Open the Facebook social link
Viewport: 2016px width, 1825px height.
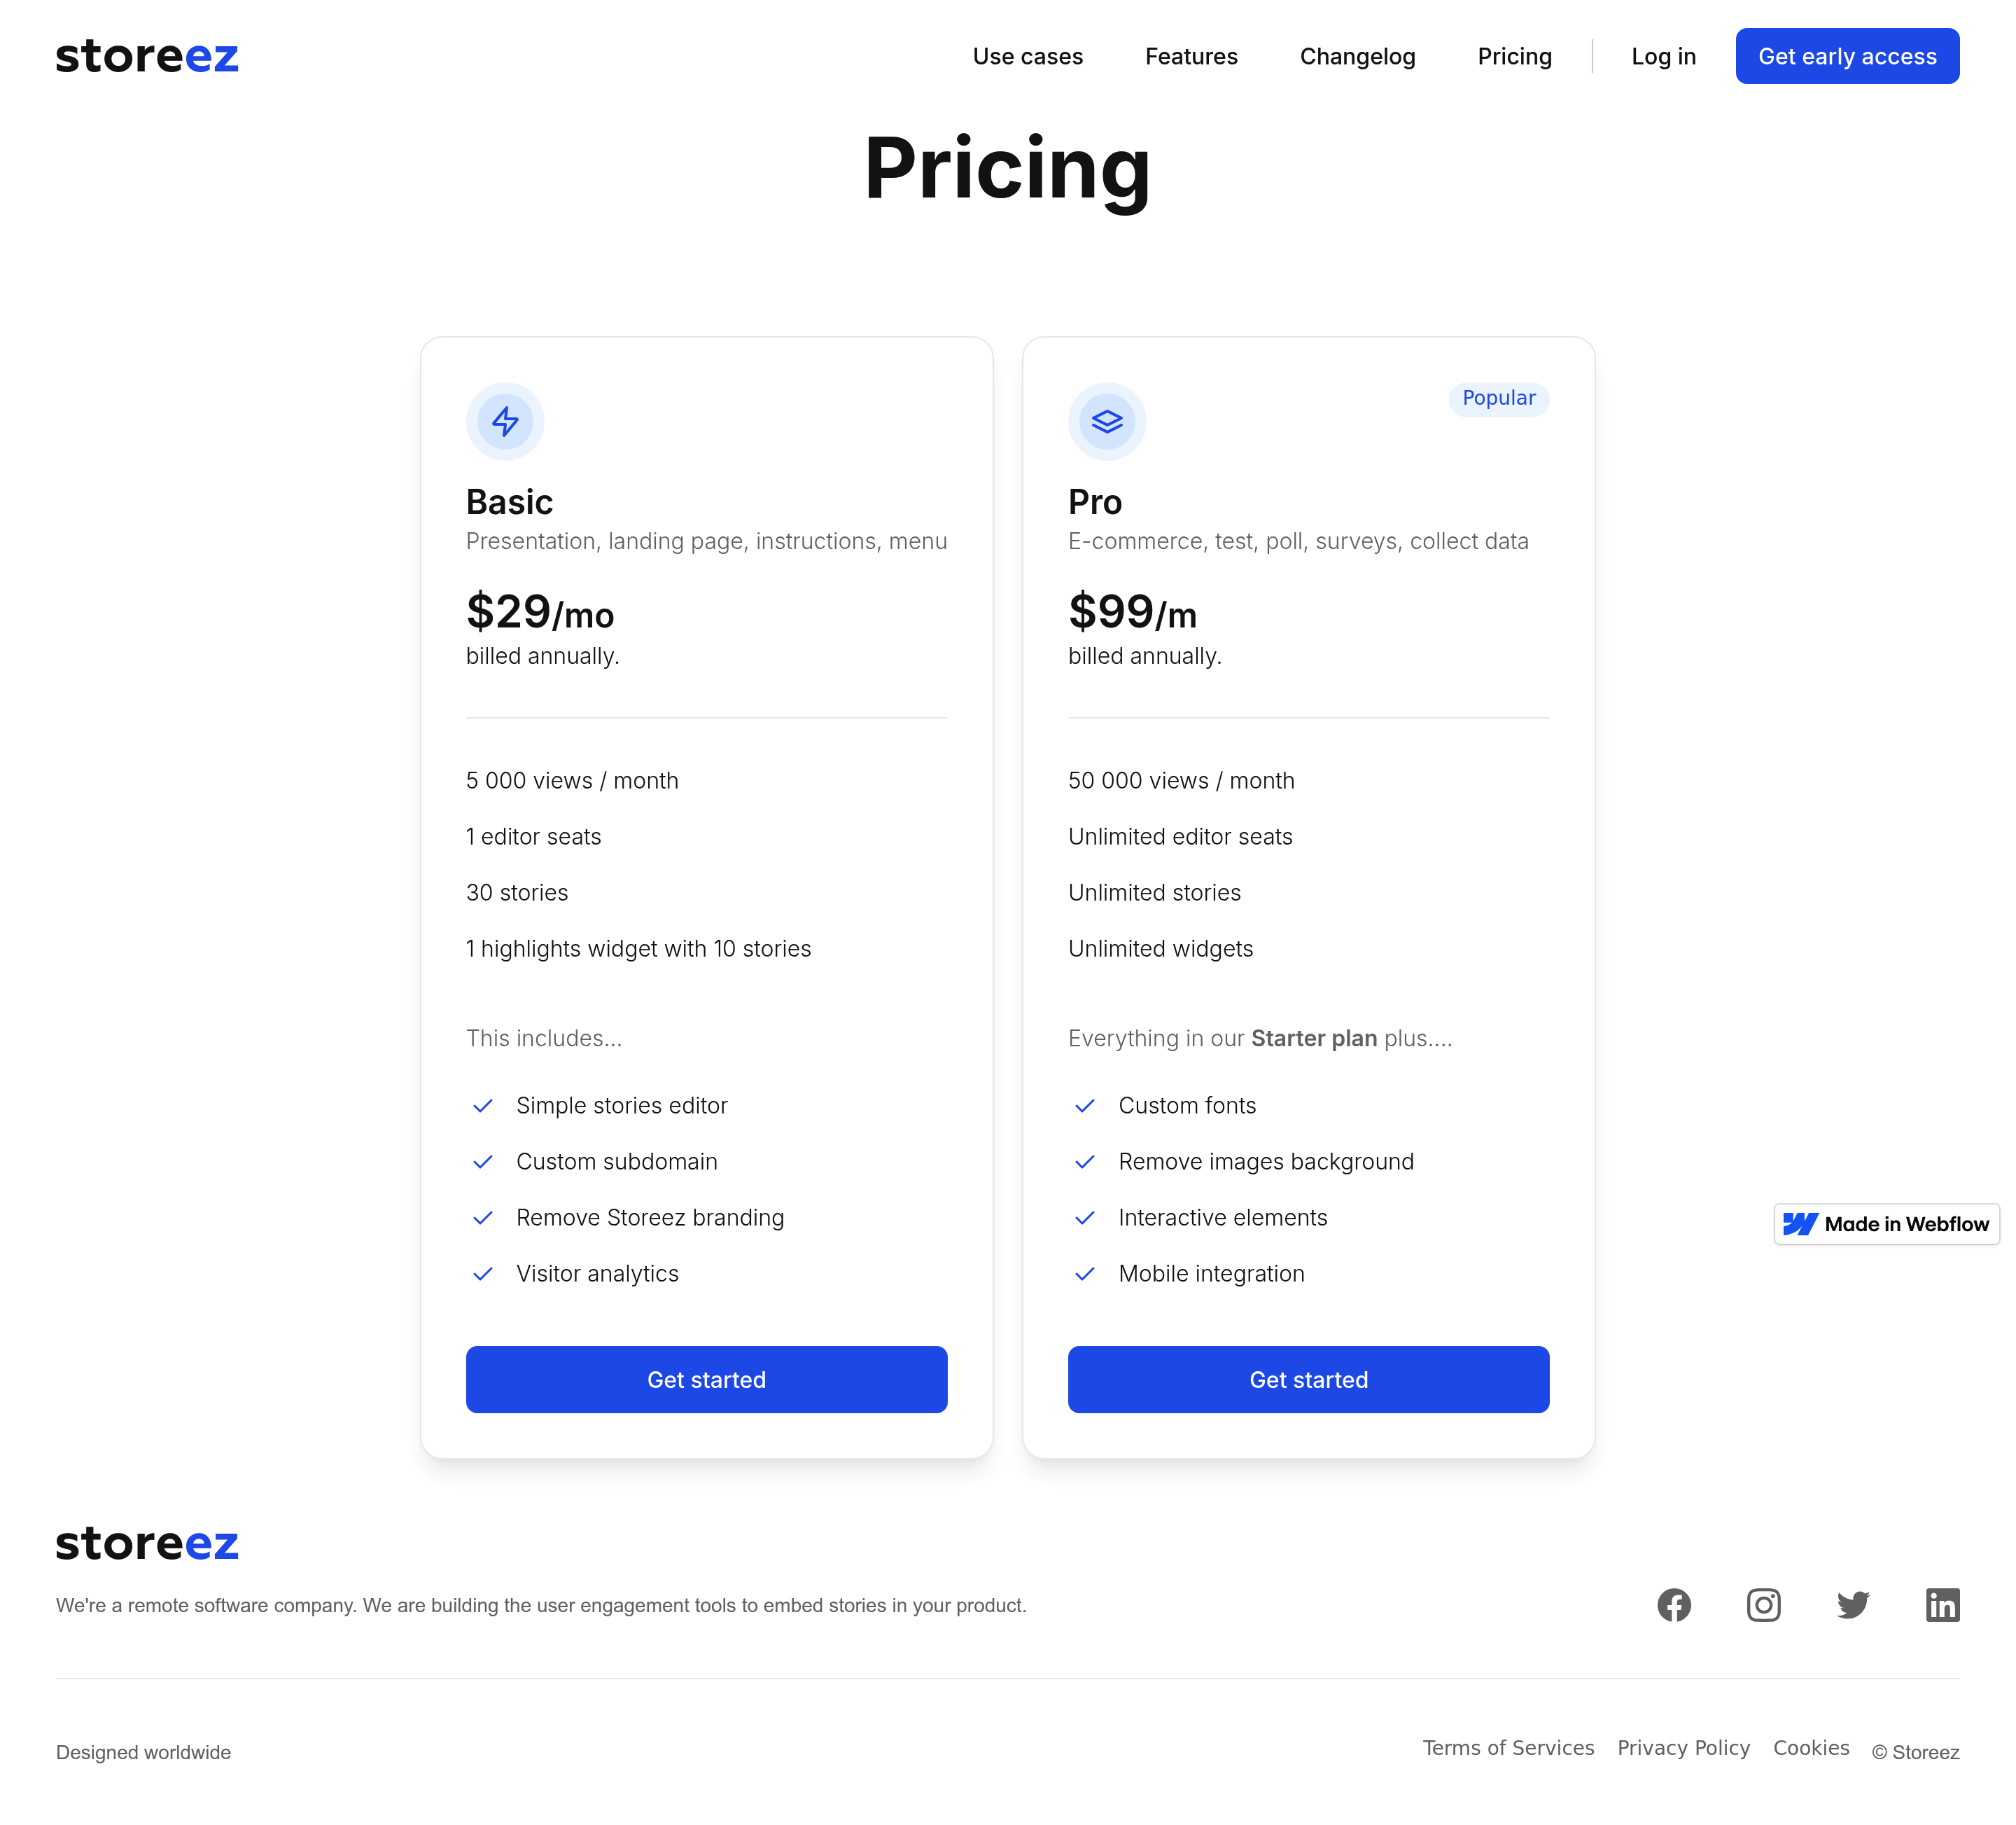coord(1674,1605)
